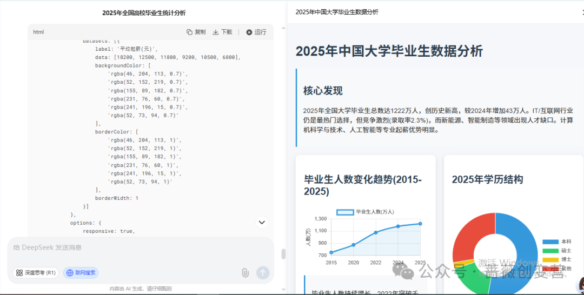The height and width of the screenshot is (295, 584).
Task: Click the 核心发现 heading
Action: coord(323,90)
